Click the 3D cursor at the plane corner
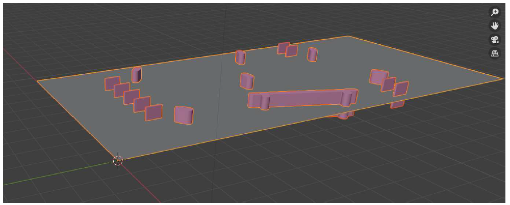The image size is (510, 205). tap(118, 160)
